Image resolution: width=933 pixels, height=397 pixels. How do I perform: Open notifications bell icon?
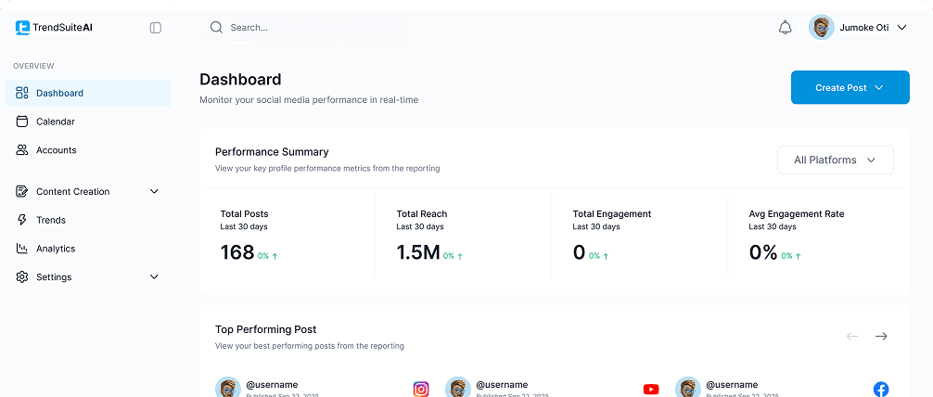[785, 28]
